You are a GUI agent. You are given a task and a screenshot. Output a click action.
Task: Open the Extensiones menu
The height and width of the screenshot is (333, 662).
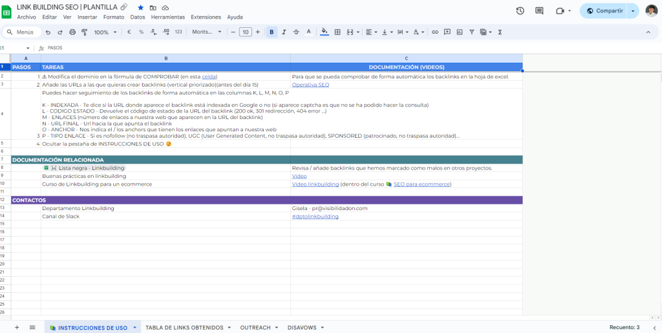click(206, 17)
